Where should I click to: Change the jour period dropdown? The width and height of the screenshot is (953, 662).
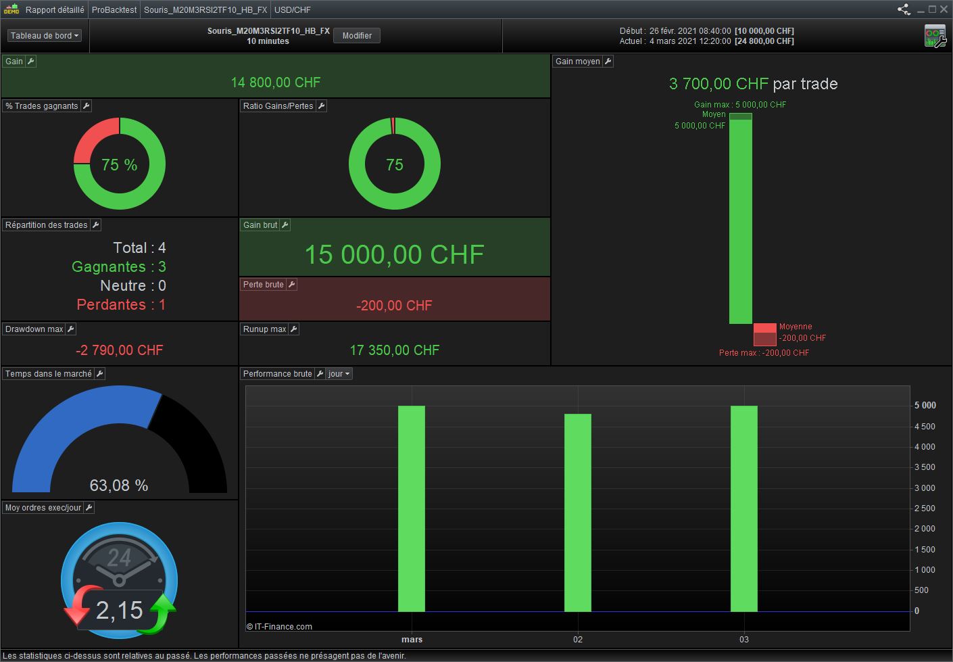click(339, 374)
